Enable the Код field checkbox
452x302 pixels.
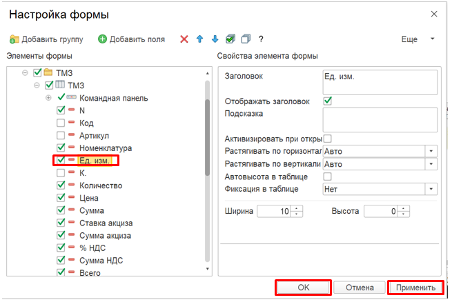(x=61, y=123)
